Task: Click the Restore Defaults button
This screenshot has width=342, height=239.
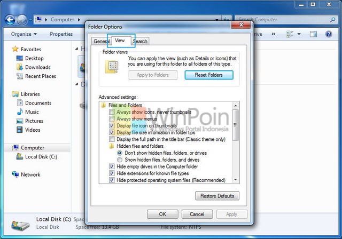Action: [x=217, y=196]
